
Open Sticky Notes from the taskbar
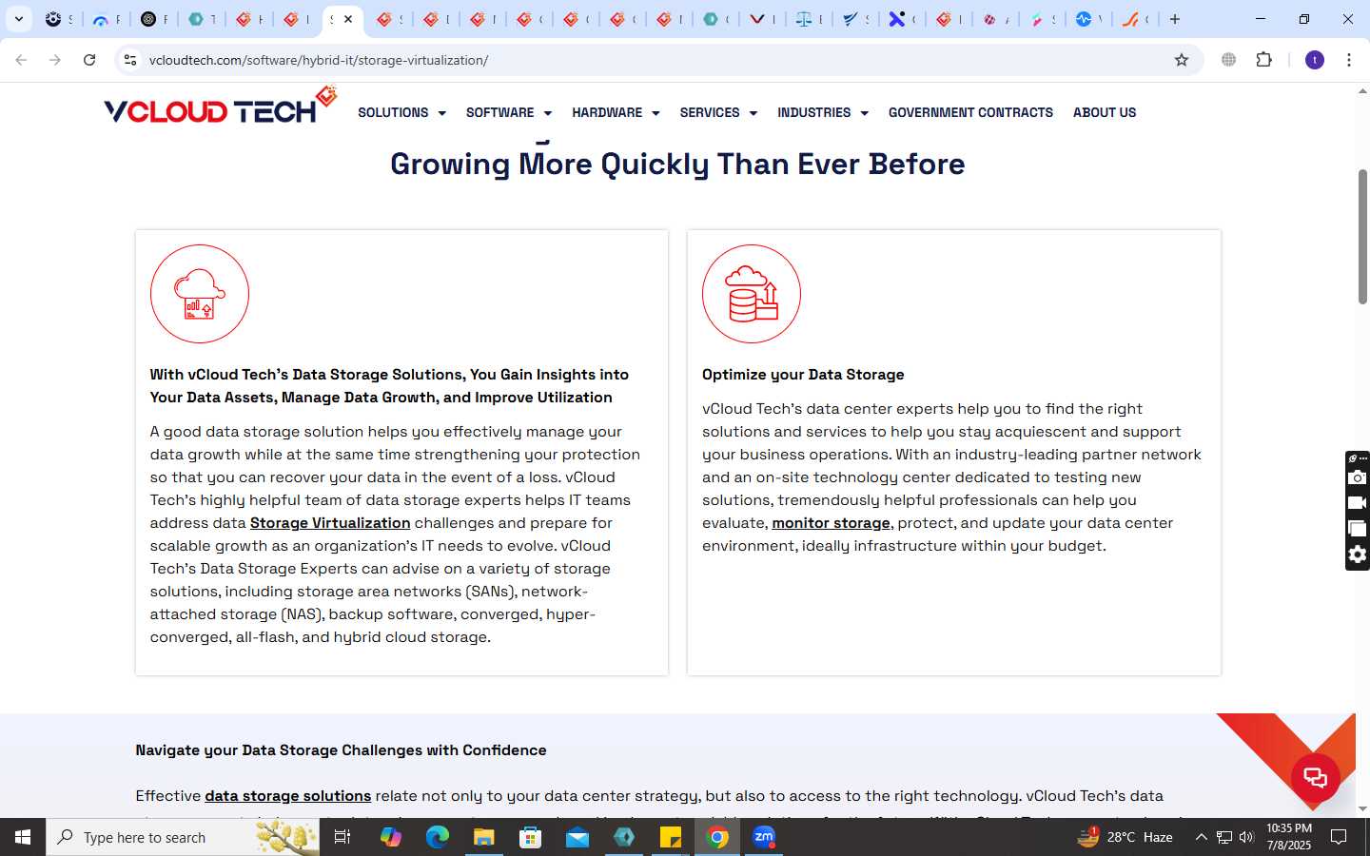click(x=671, y=837)
